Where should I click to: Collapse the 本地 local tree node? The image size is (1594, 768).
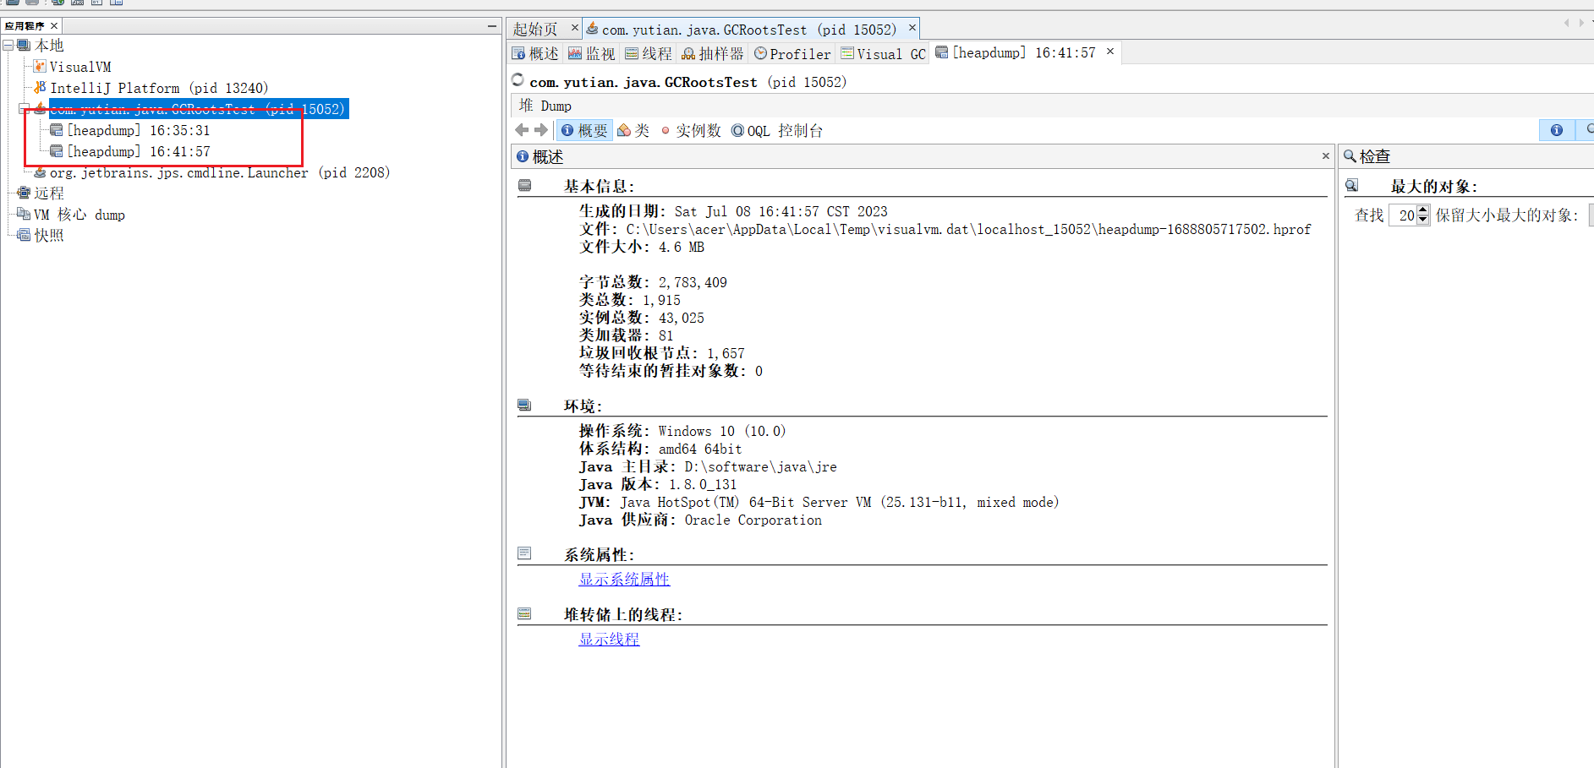point(8,46)
